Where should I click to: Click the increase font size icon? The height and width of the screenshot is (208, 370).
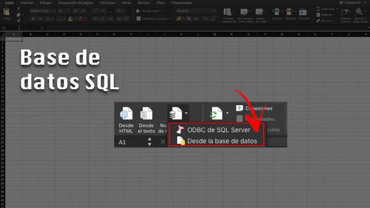click(75, 11)
